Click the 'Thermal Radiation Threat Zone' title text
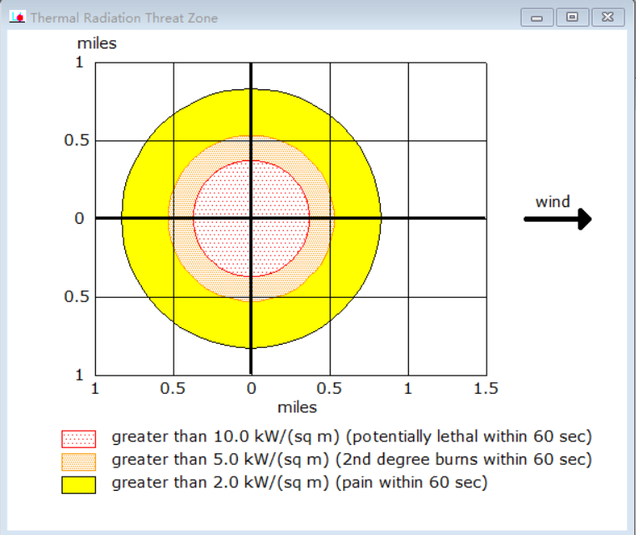The image size is (636, 535). 124,18
